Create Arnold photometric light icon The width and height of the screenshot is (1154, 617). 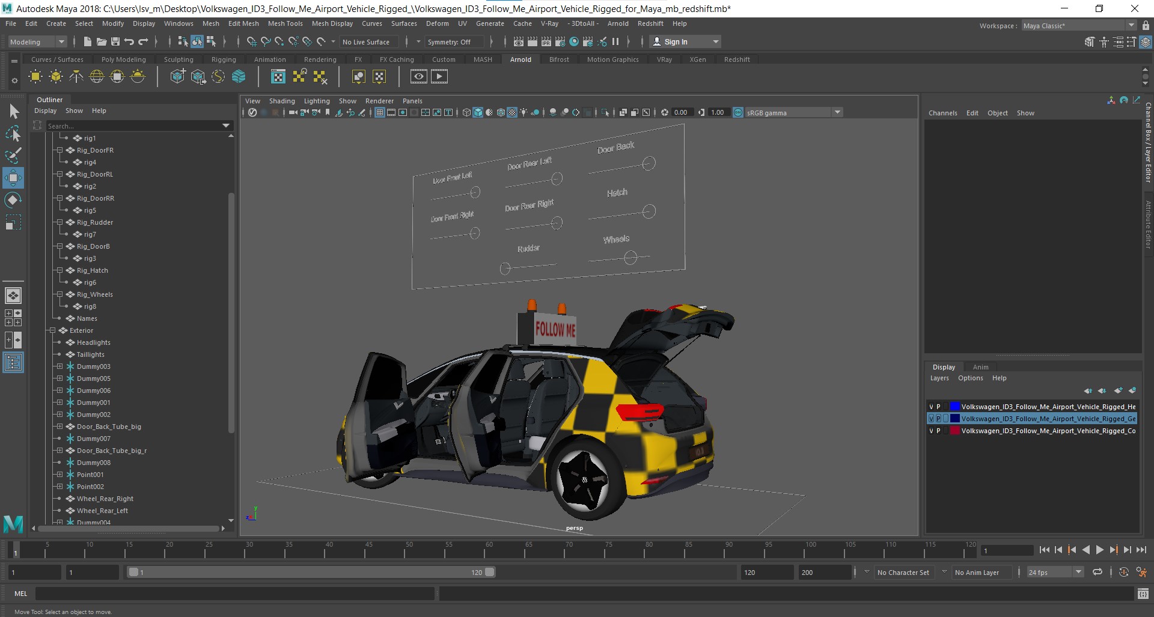(76, 76)
